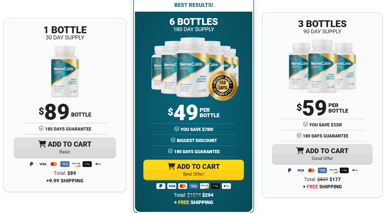The image size is (387, 213).
Task: Click Apple Pay icon under 6 Bottles offer
Action: point(226,186)
